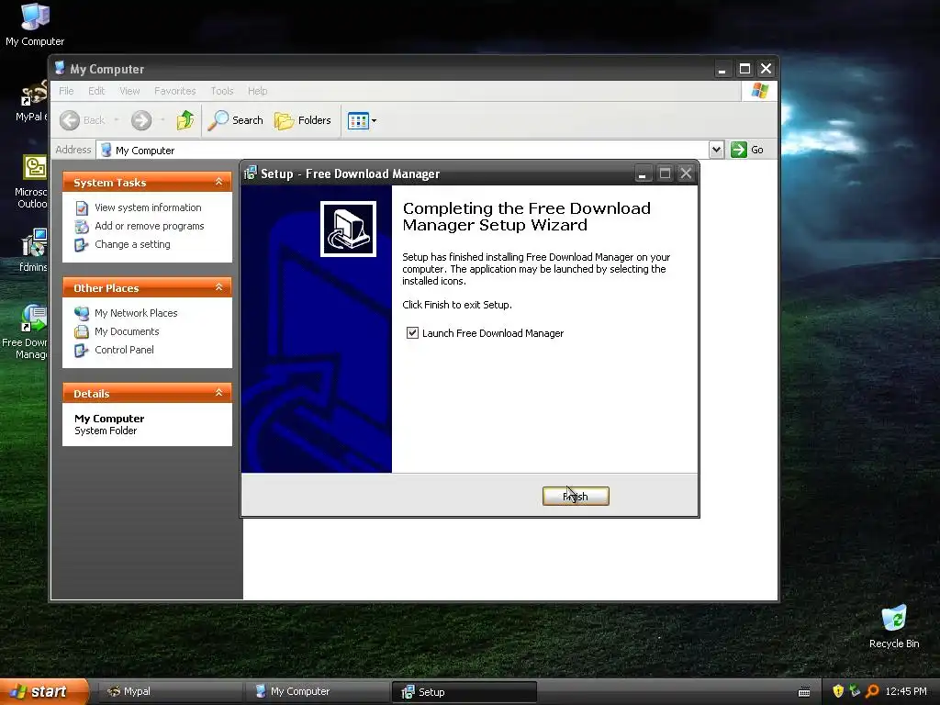Open the File menu

pos(66,91)
